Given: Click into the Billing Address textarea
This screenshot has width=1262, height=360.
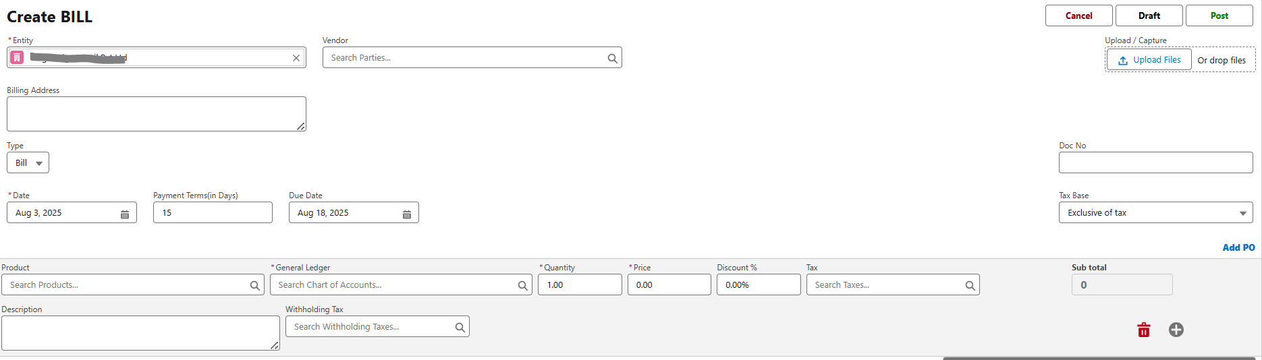Looking at the screenshot, I should pos(156,114).
